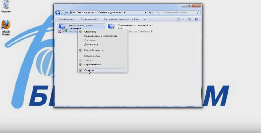This screenshot has width=261, height=133.
Task: Choose 'Настройка моста' menu entry
Action: pos(103,50)
